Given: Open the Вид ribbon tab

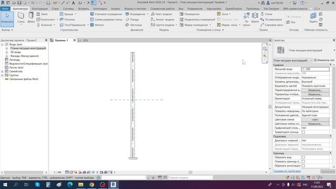Looking at the screenshot, I should [x=181, y=9].
